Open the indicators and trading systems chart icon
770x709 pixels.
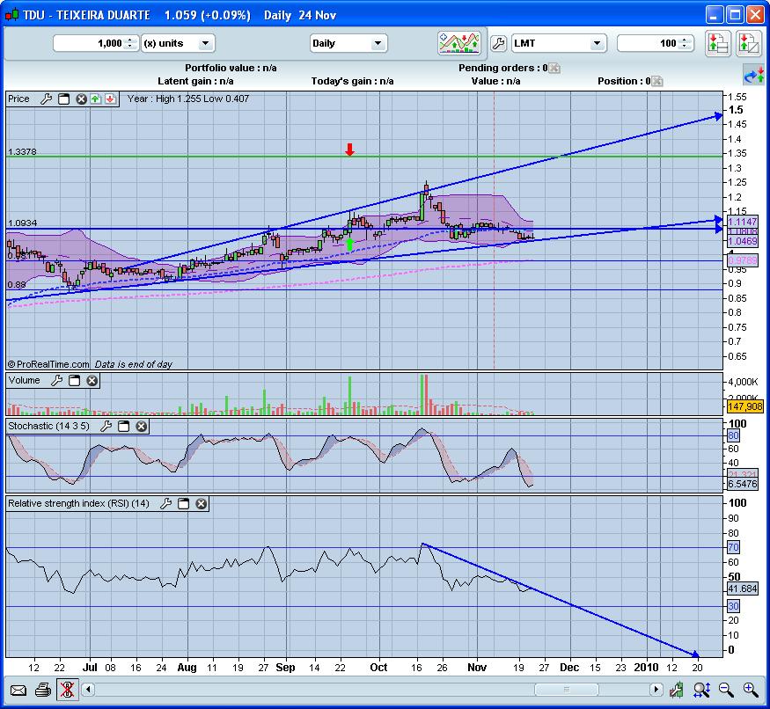pyautogui.click(x=459, y=43)
